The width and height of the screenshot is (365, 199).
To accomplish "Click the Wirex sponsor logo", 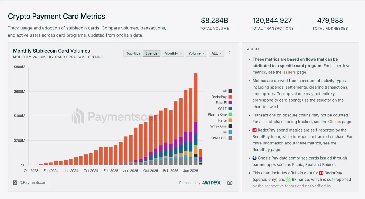I will click(211, 182).
